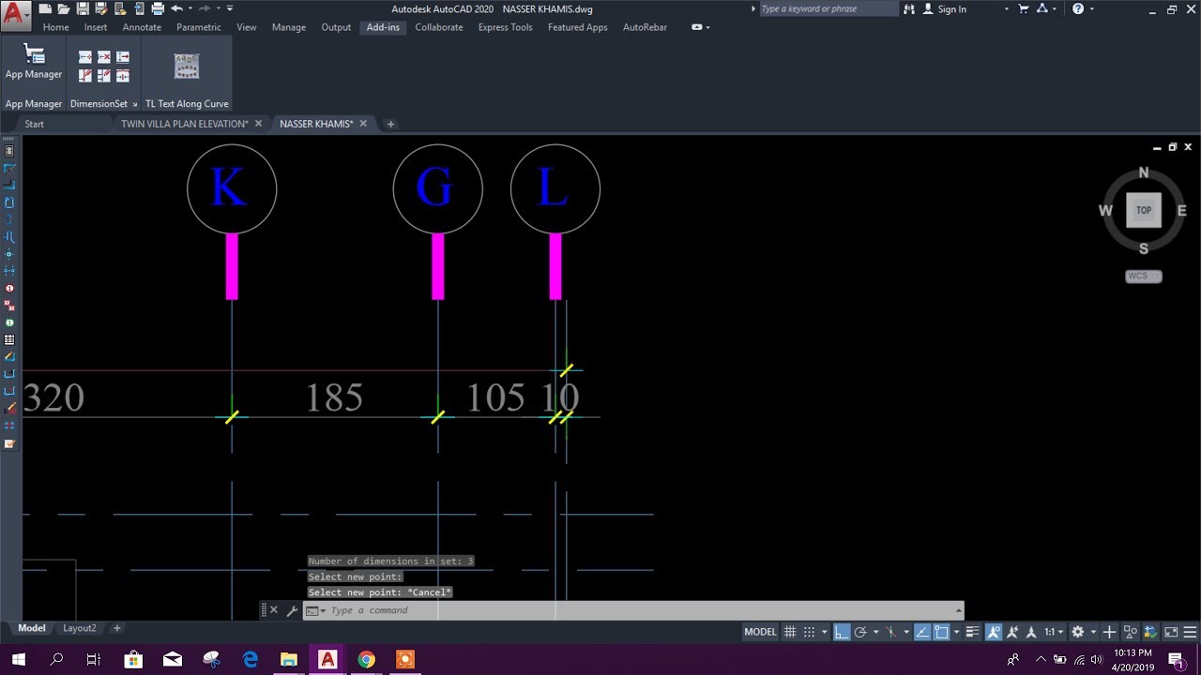Click the Open file icon
Screen dimensions: 1201x675
click(x=64, y=9)
